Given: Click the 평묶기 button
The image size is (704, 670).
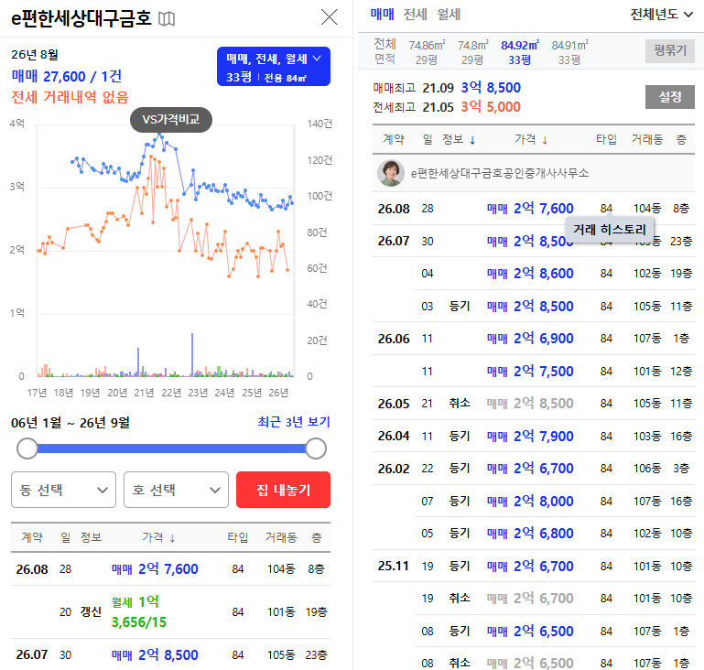Looking at the screenshot, I should click(670, 50).
